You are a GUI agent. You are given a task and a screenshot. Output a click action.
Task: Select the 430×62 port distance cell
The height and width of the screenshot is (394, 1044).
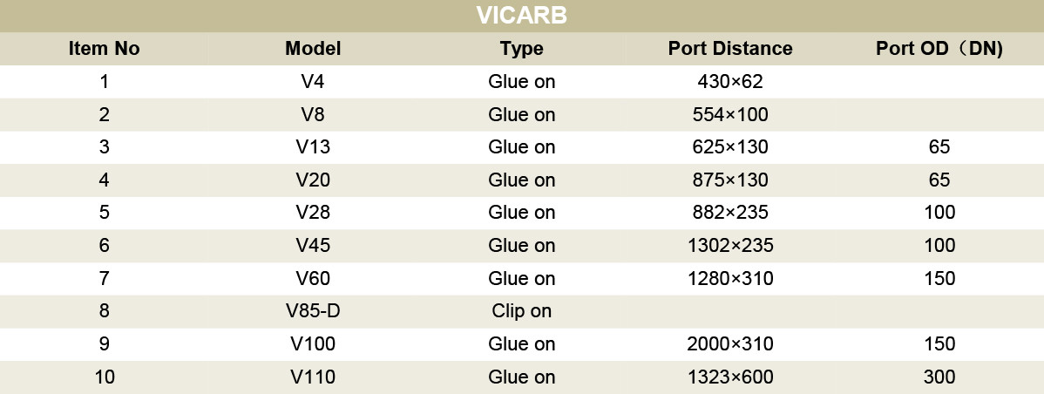(x=730, y=82)
